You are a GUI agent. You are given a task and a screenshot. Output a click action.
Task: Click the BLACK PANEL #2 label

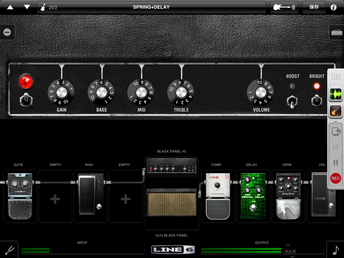point(172,152)
